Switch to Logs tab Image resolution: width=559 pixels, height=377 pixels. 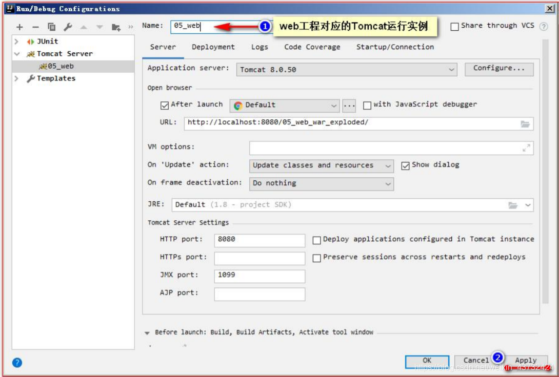coord(259,47)
